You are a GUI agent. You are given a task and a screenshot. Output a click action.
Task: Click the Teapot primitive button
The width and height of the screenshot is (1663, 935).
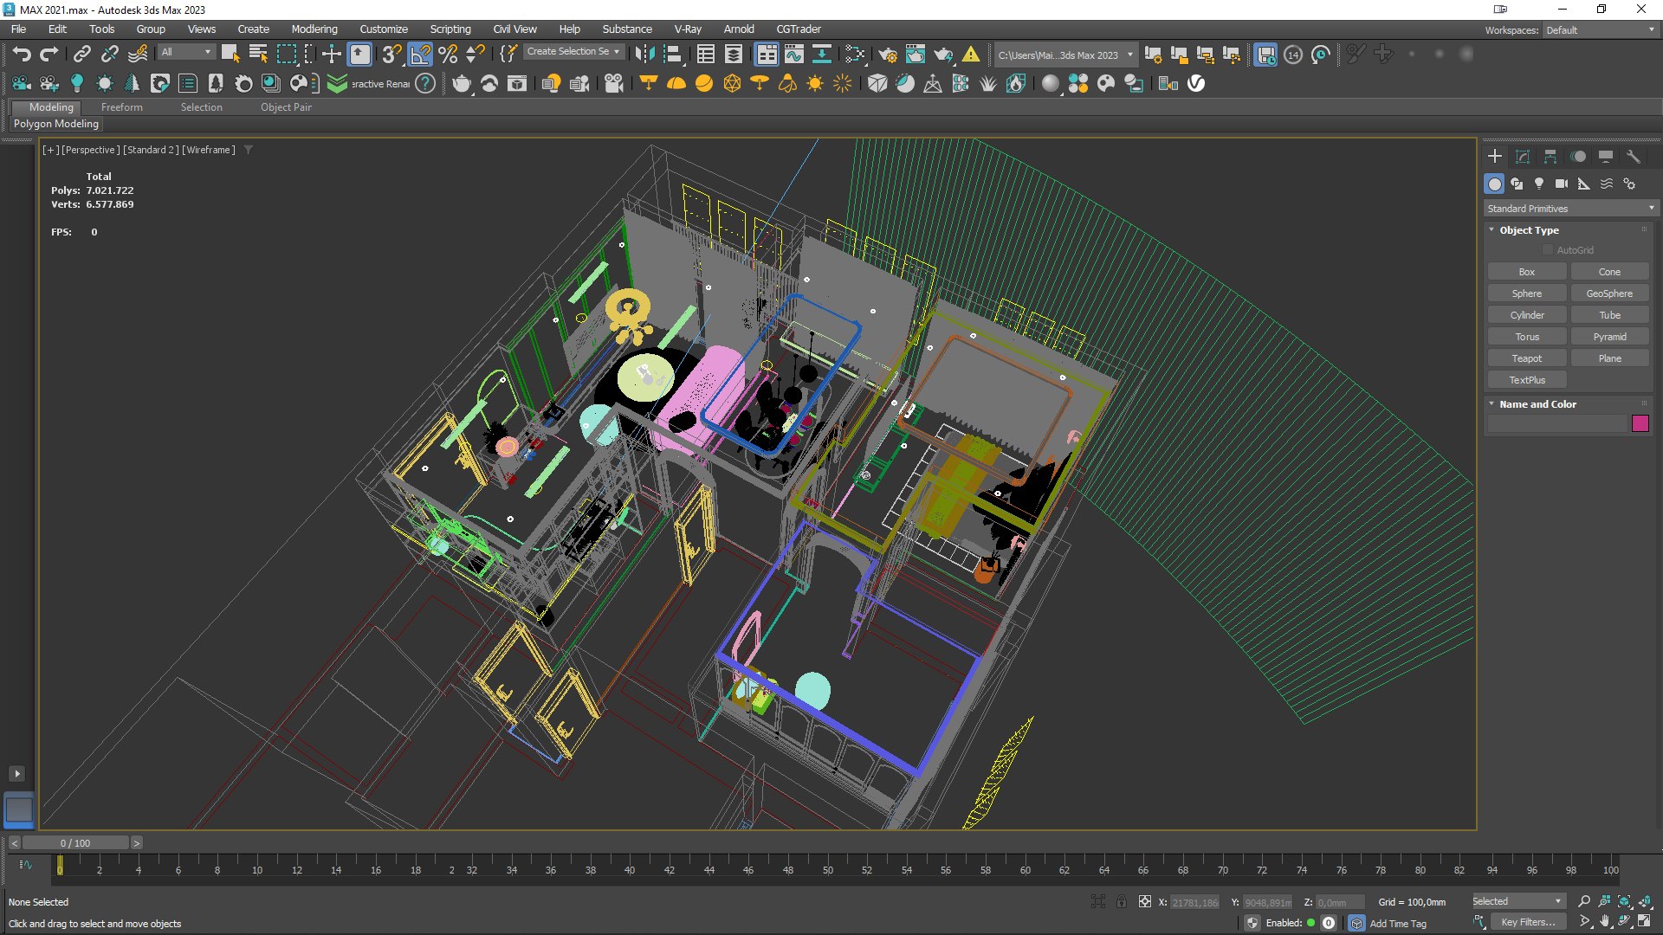[1526, 358]
